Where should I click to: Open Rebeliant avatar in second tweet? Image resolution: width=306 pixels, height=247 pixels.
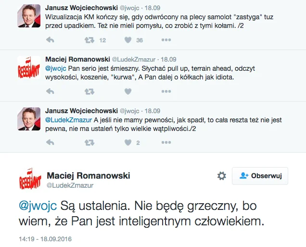29,67
